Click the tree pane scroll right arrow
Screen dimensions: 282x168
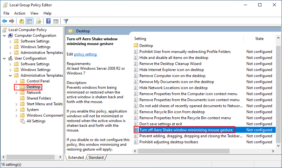[x=60, y=157]
